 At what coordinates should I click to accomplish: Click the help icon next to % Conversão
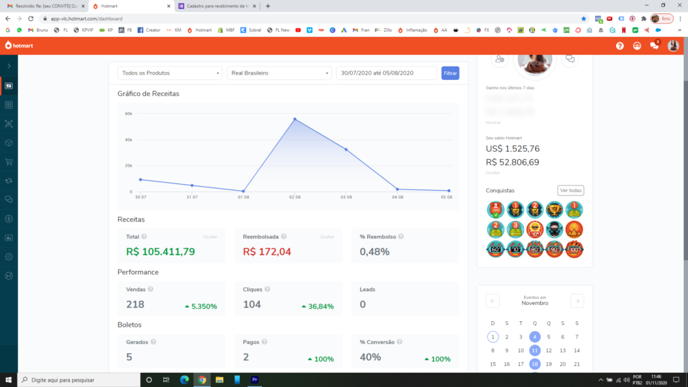click(399, 342)
